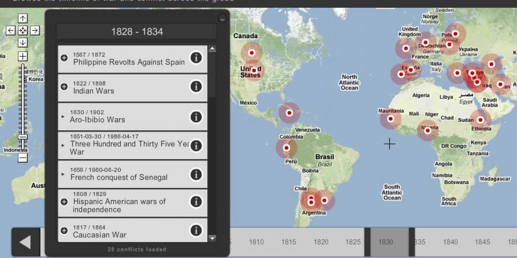Select the Caucasian War title text

[100, 235]
